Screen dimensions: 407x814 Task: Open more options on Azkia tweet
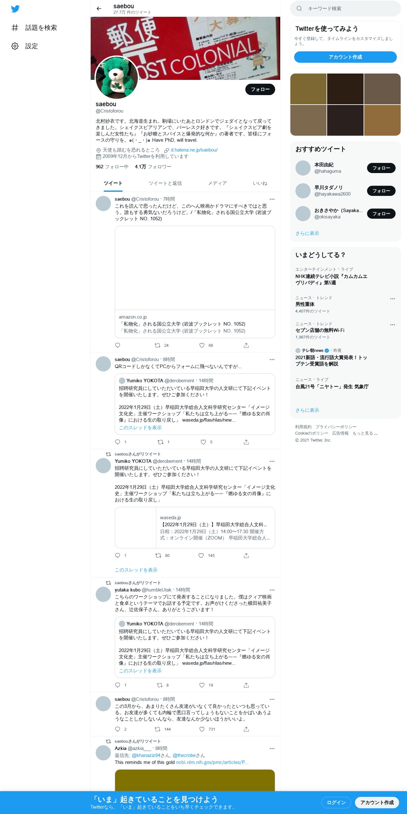[x=272, y=748]
